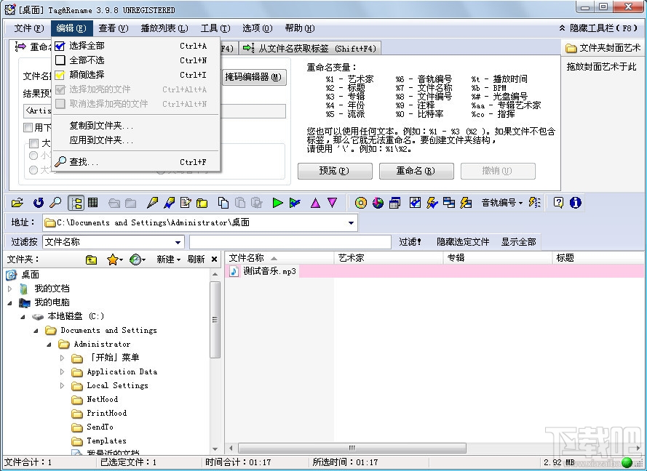647x471 pixels.
Task: Click the CD disc icon on the toolbar
Action: point(360,202)
